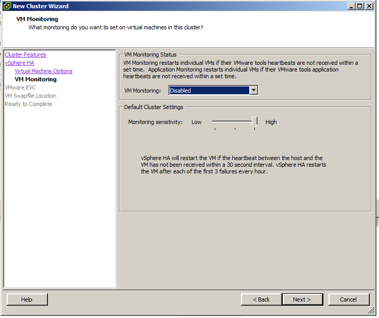Viewport: 379px width, 318px height.
Task: Click the monitoring sensitivity slider thumb
Action: pos(254,121)
